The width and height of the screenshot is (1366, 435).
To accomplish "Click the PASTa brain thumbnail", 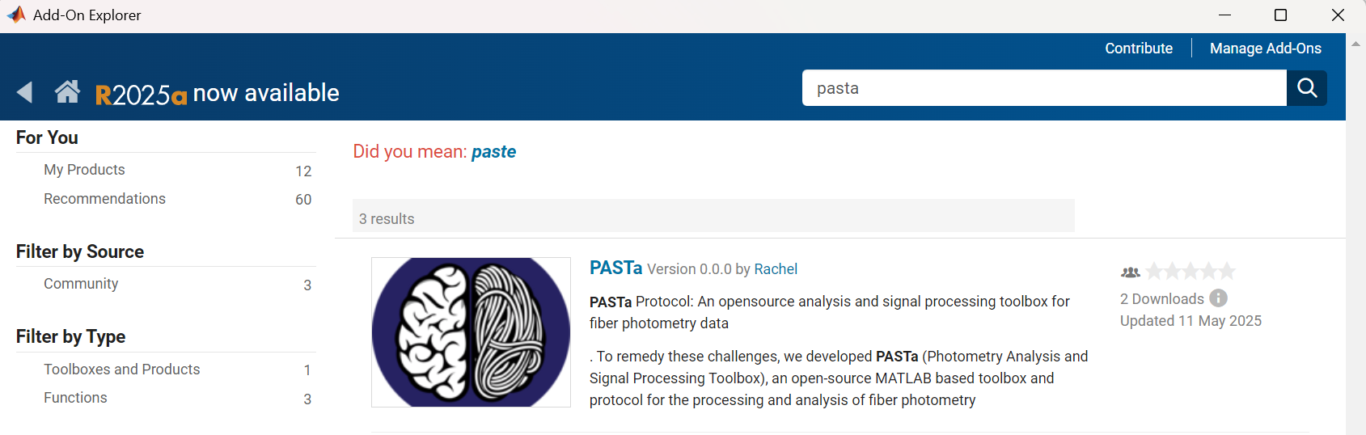I will tap(471, 332).
